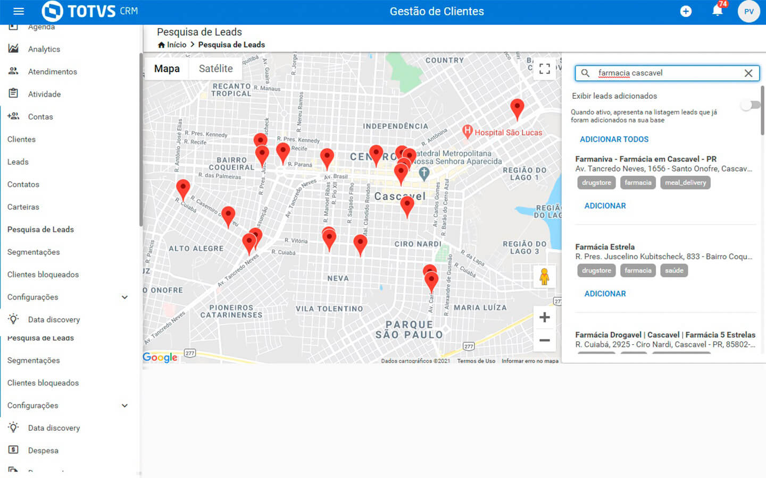Expand the lower Configurações menu section

(x=124, y=406)
